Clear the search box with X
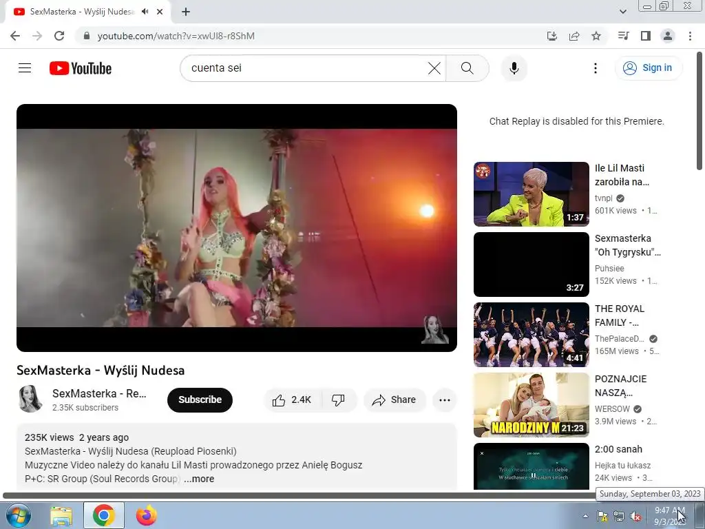This screenshot has width=705, height=529. click(x=434, y=68)
